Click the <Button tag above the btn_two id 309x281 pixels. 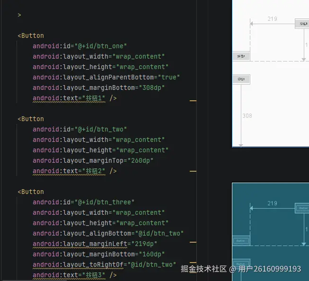pyautogui.click(x=31, y=119)
